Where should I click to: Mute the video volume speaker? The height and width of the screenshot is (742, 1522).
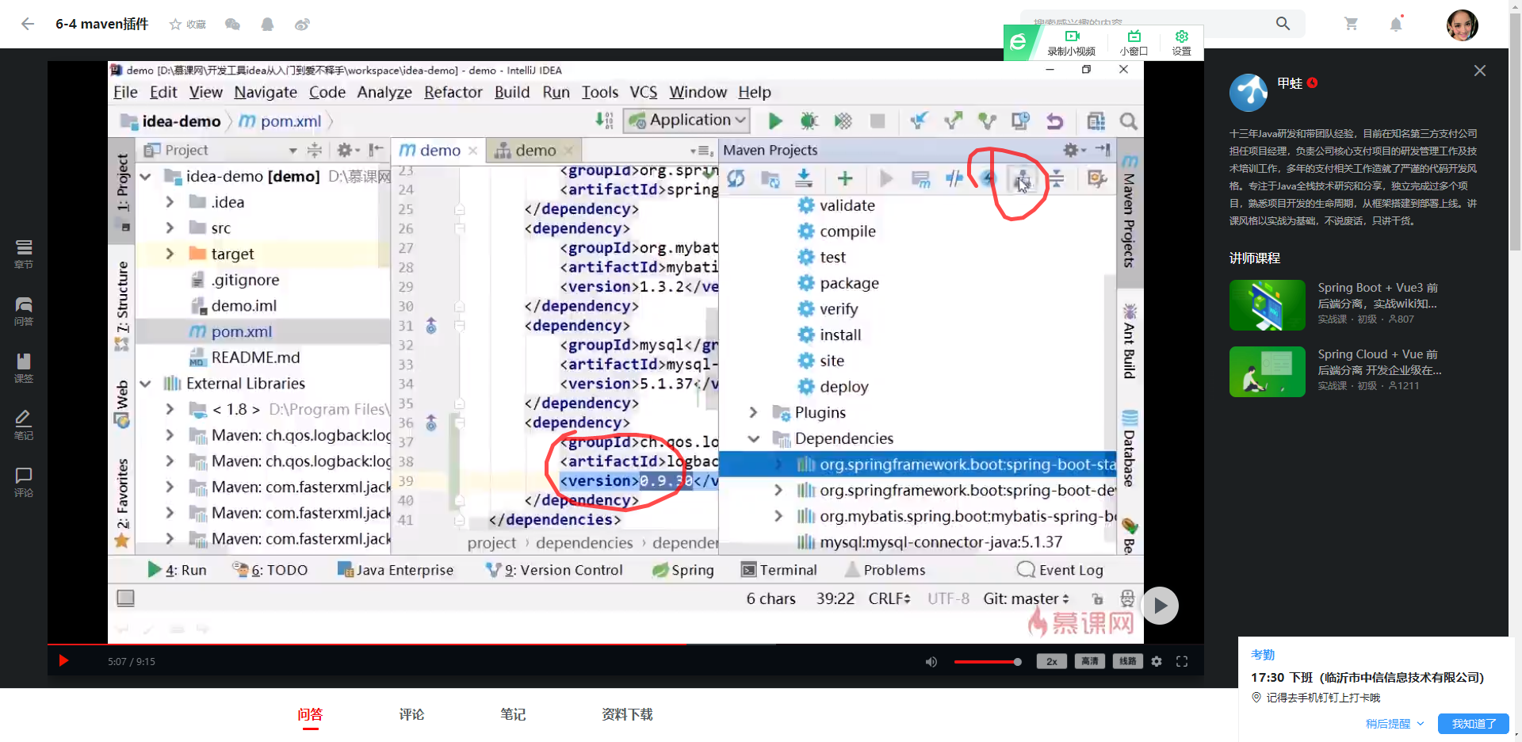931,661
